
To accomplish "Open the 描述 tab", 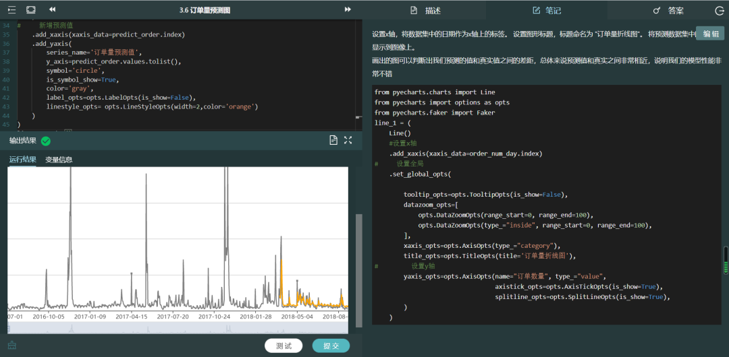I will coord(425,10).
